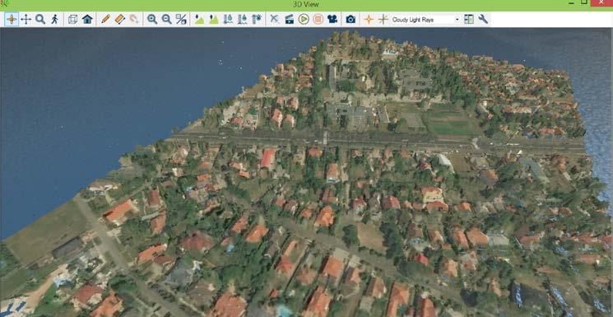Select the ruler measure tool

[119, 19]
